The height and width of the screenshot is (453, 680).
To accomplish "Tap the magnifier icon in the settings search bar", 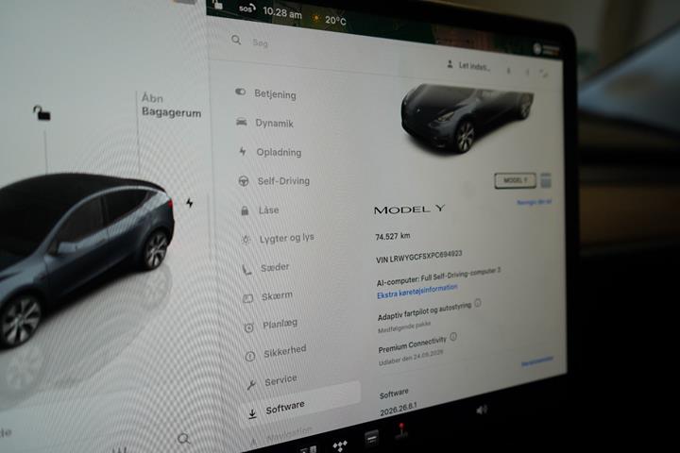I will click(x=236, y=40).
